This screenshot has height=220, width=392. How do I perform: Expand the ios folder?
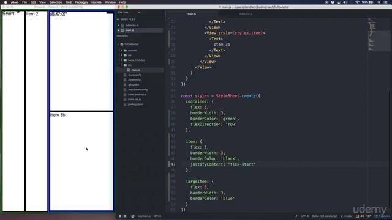click(122, 56)
